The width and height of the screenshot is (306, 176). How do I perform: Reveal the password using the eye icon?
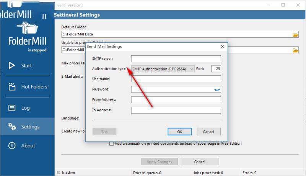pos(217,90)
